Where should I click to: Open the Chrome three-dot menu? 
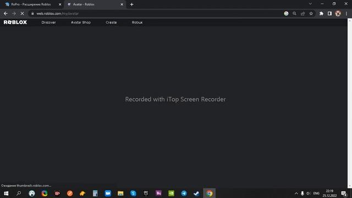[346, 13]
